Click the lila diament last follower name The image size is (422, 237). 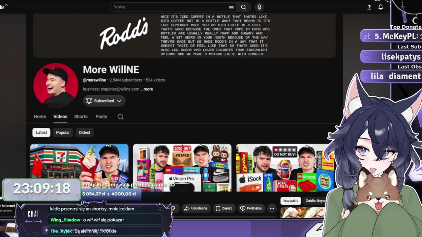pyautogui.click(x=396, y=76)
